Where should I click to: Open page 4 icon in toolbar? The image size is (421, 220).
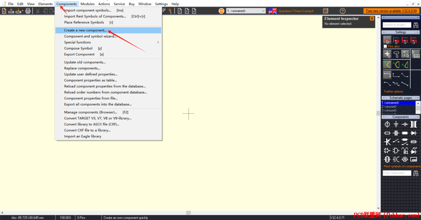pyautogui.click(x=194, y=11)
